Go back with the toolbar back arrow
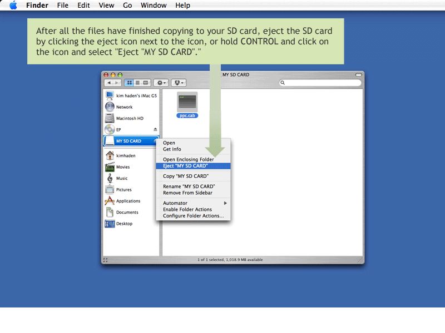 click(x=109, y=83)
